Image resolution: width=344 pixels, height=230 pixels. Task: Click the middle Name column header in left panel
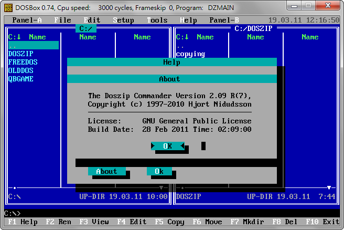[x=88, y=37]
